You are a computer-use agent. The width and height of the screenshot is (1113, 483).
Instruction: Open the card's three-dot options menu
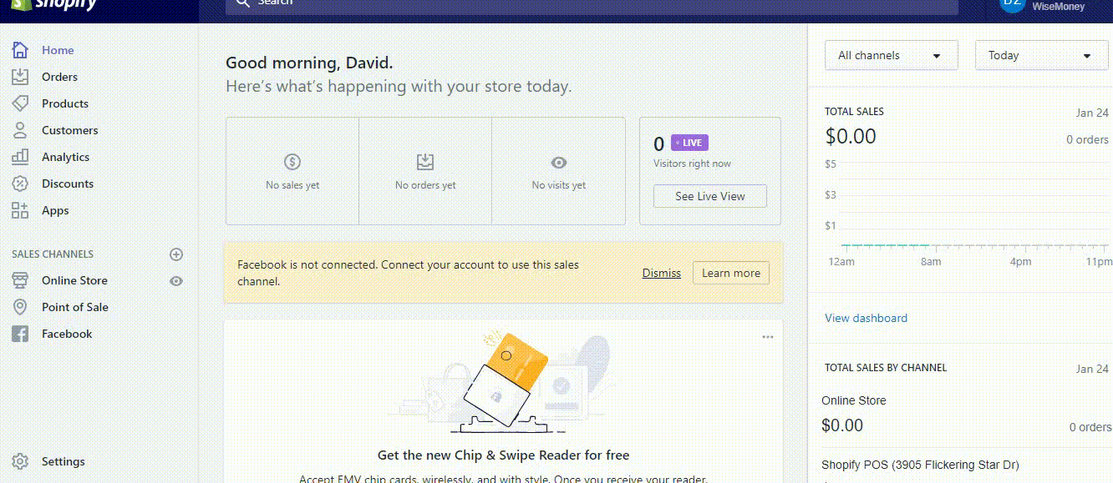[768, 337]
